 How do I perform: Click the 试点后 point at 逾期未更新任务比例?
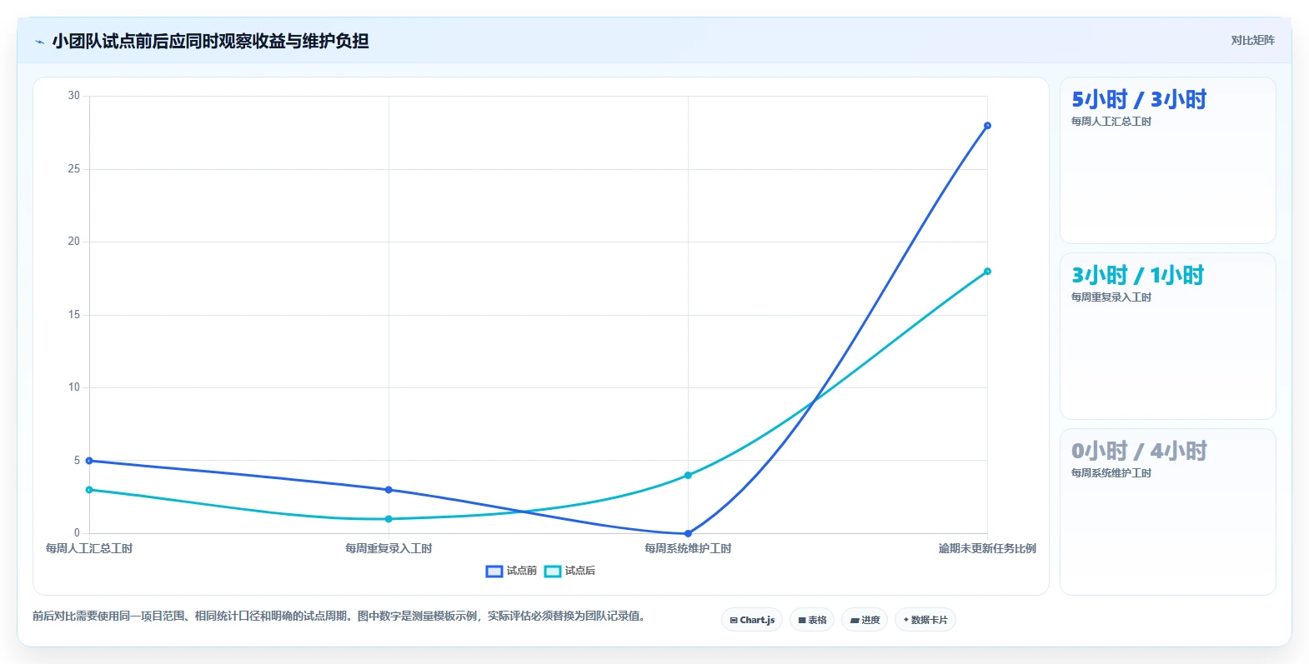[x=987, y=272]
